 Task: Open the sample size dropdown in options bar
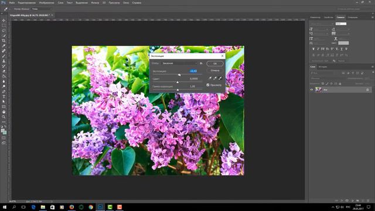point(42,9)
